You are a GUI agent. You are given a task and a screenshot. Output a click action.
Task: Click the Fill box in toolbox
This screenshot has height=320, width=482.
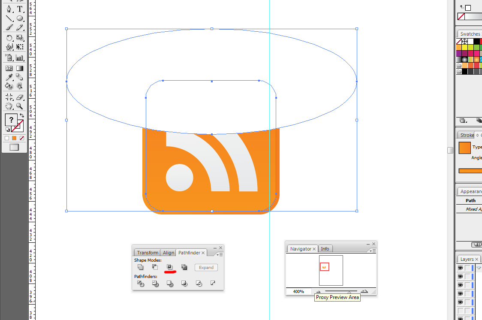click(11, 120)
